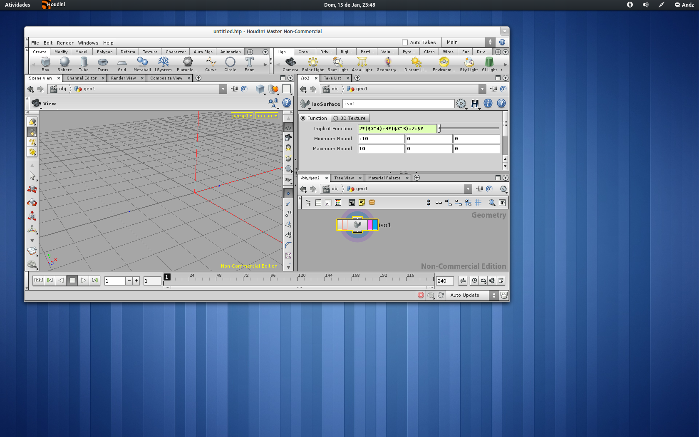Viewport: 699px width, 437px height.
Task: Add a Camera from the lights shelf
Action: pos(290,64)
